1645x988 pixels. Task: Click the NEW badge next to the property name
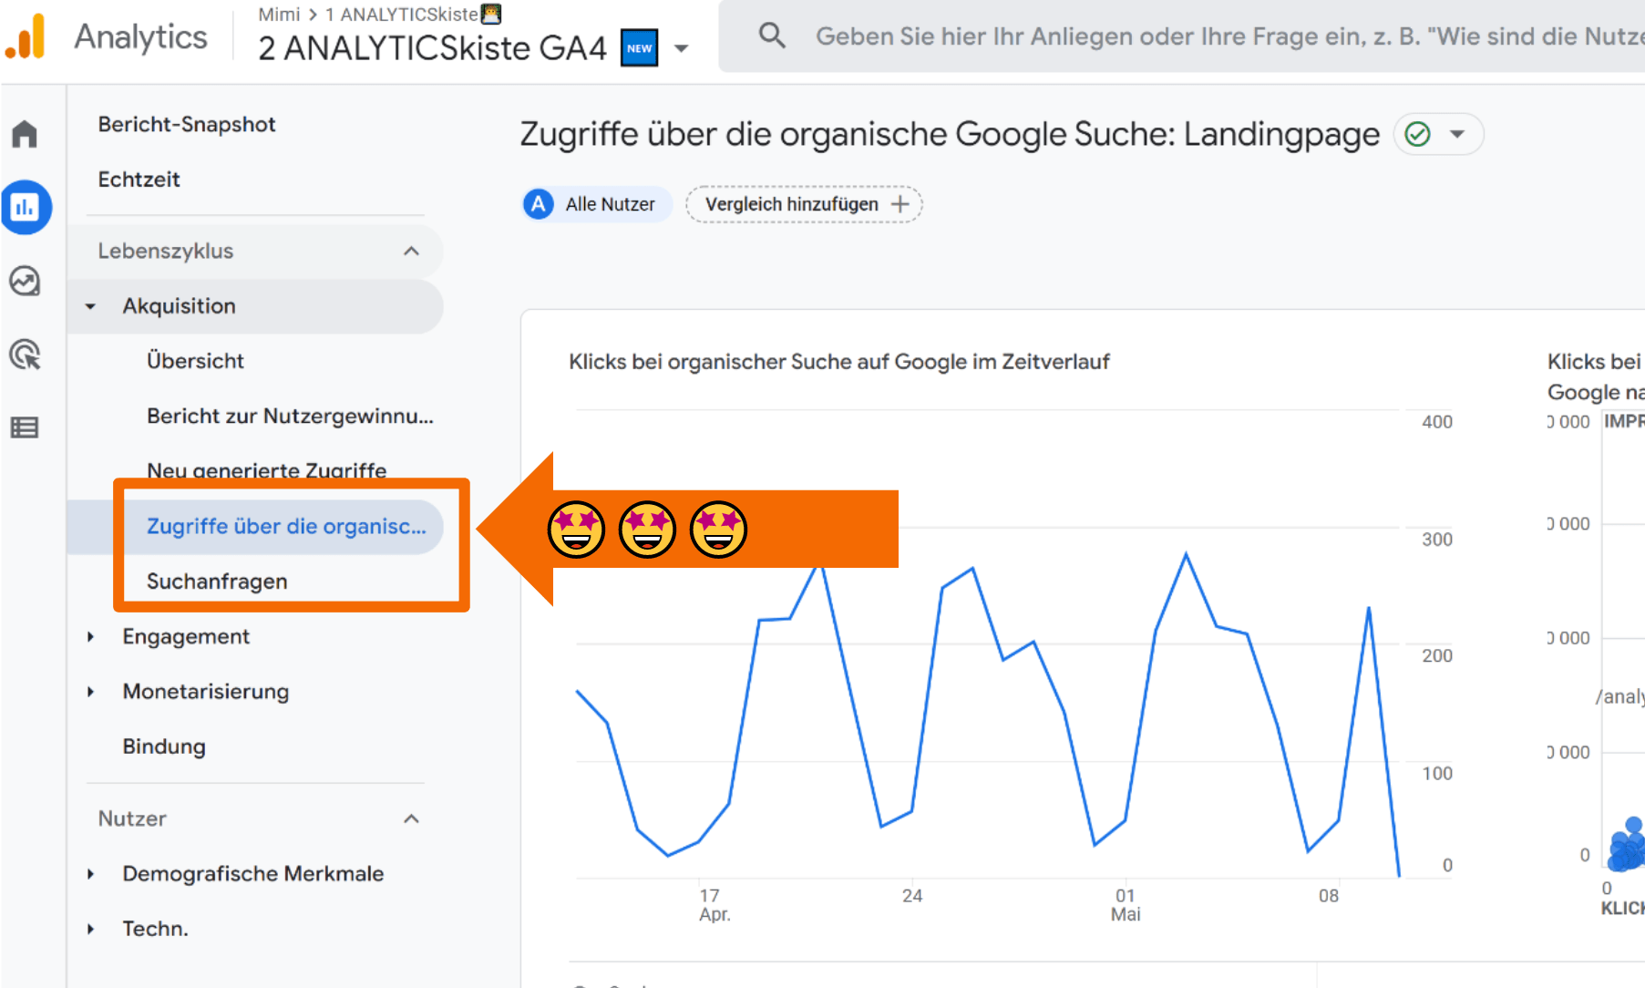click(x=640, y=48)
